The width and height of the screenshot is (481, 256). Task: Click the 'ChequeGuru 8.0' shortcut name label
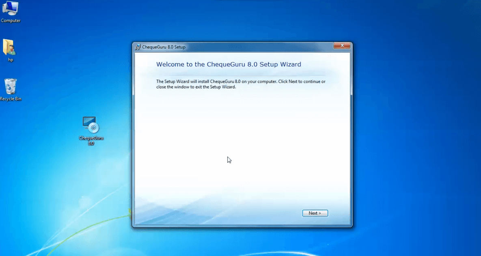pyautogui.click(x=91, y=140)
